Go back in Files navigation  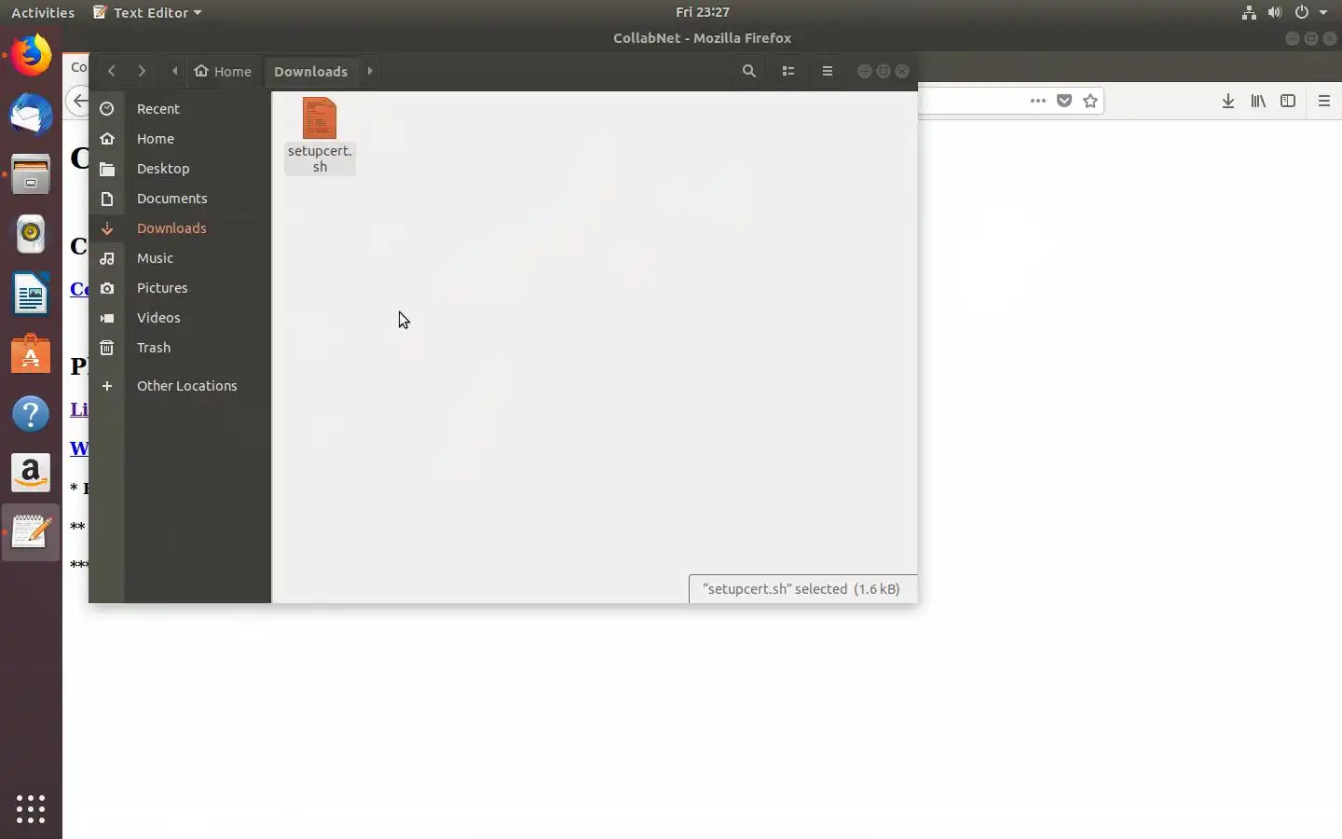click(112, 71)
